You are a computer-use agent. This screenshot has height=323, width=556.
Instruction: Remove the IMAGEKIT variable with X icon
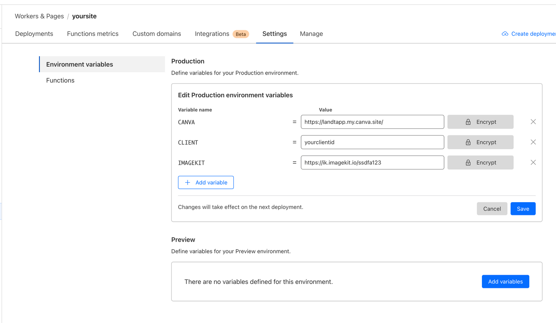(x=533, y=163)
